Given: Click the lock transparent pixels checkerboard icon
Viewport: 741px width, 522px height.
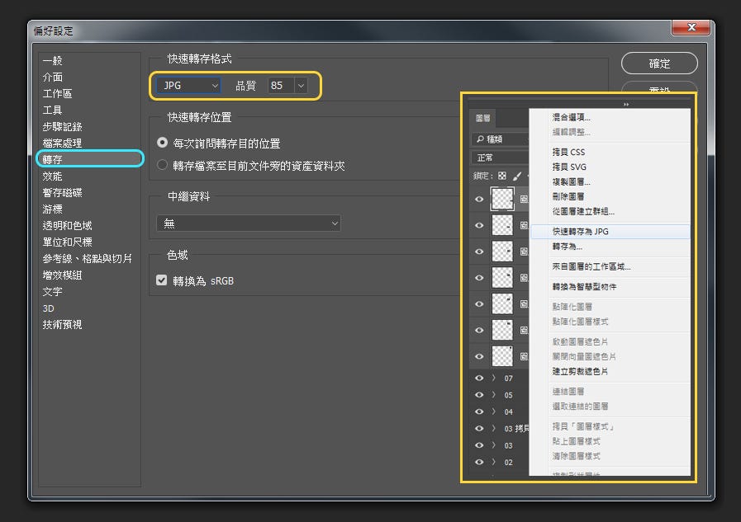Looking at the screenshot, I should 502,176.
